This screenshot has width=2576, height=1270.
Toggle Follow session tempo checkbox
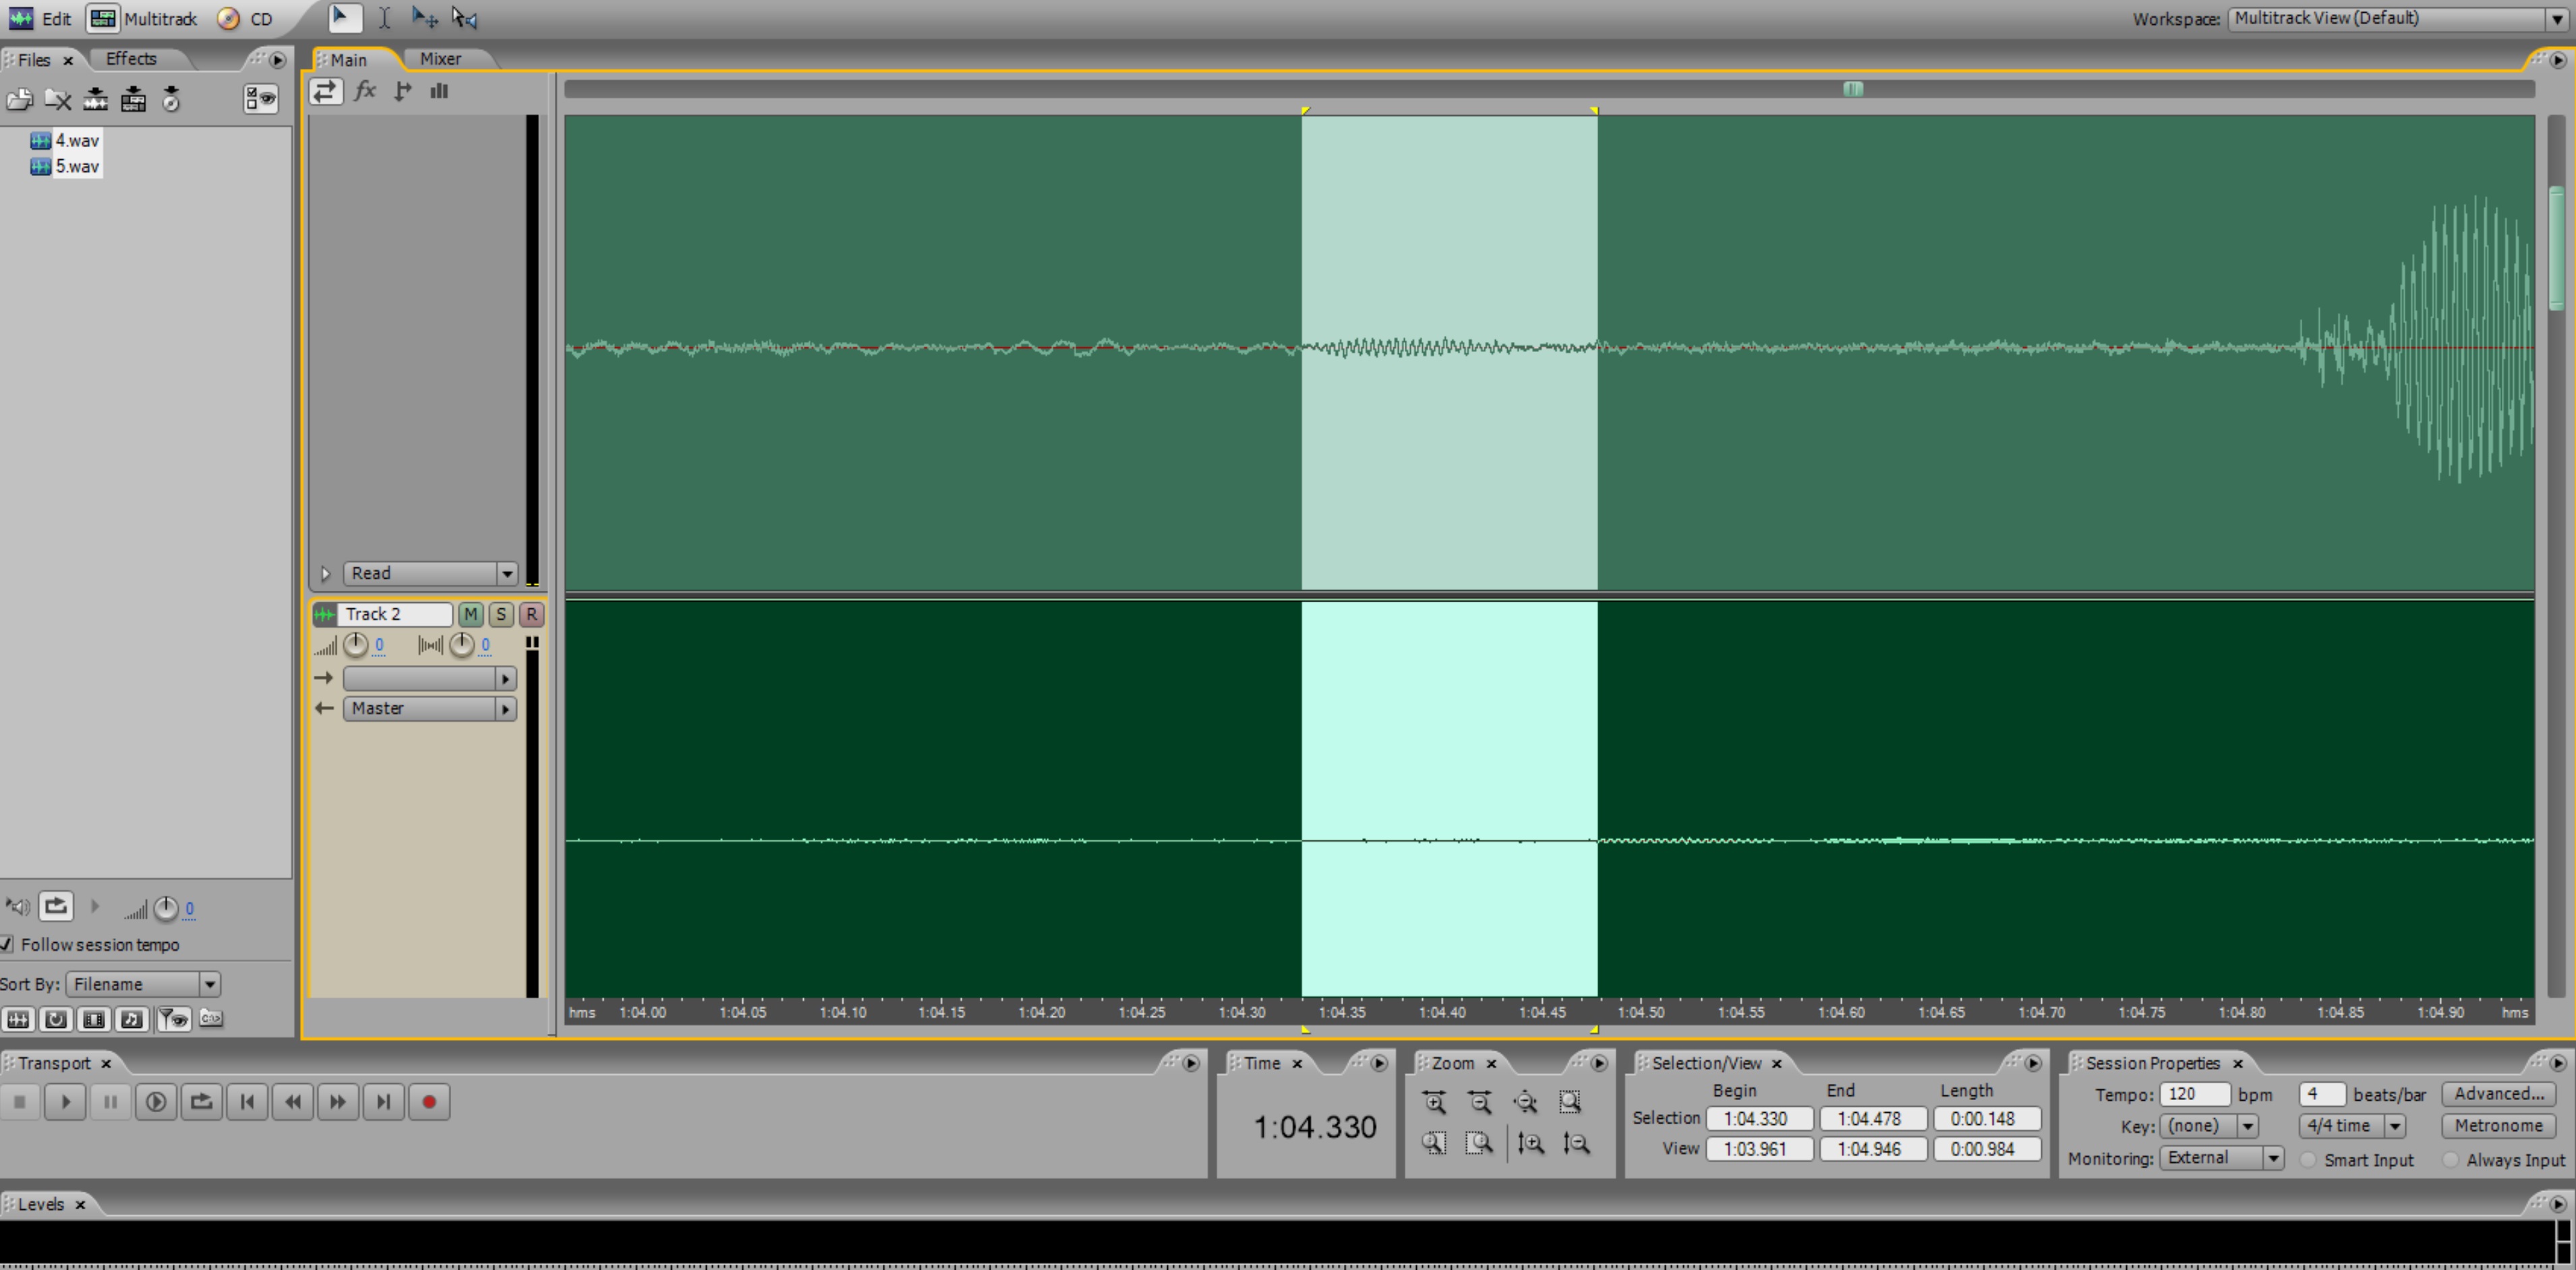coord(7,944)
